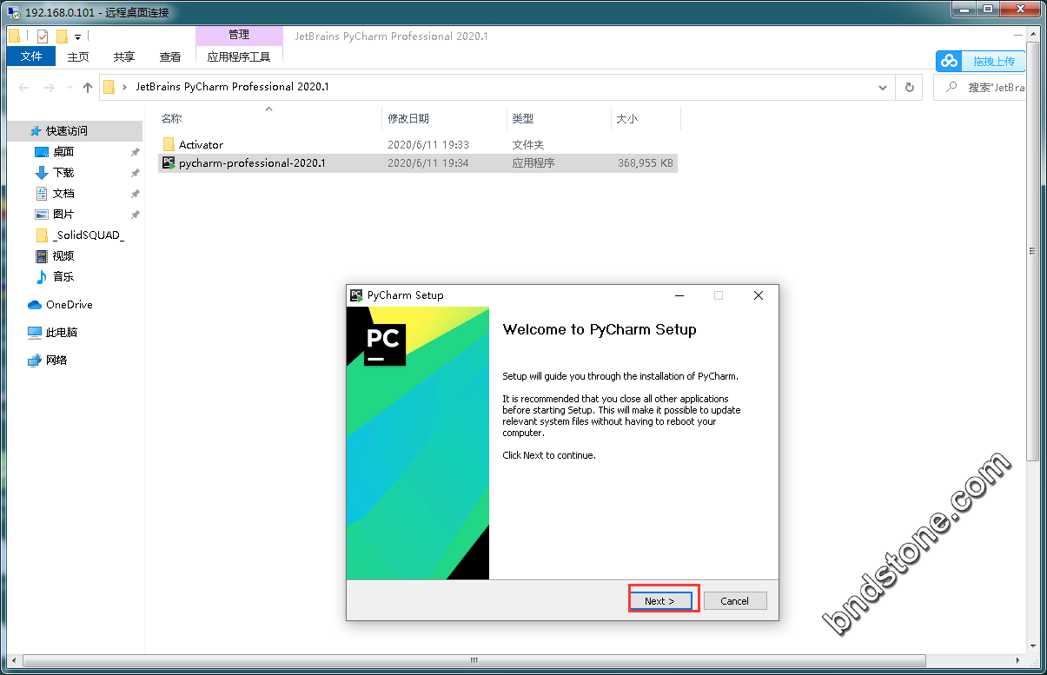Screen dimensions: 1047x675
Task: Open the Activator folder
Action: pyautogui.click(x=201, y=144)
